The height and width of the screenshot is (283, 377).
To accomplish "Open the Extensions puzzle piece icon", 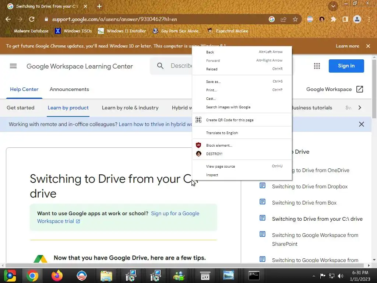I will 333,19.
